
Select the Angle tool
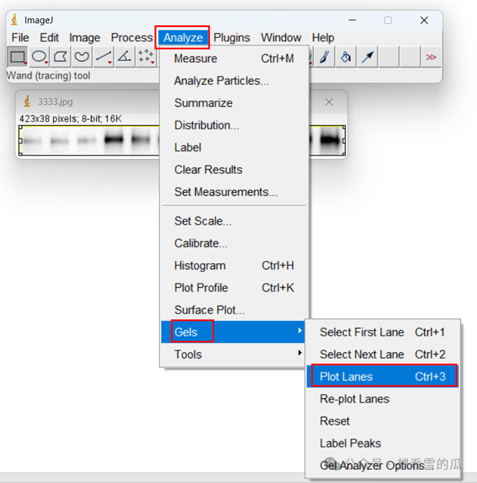tap(125, 57)
